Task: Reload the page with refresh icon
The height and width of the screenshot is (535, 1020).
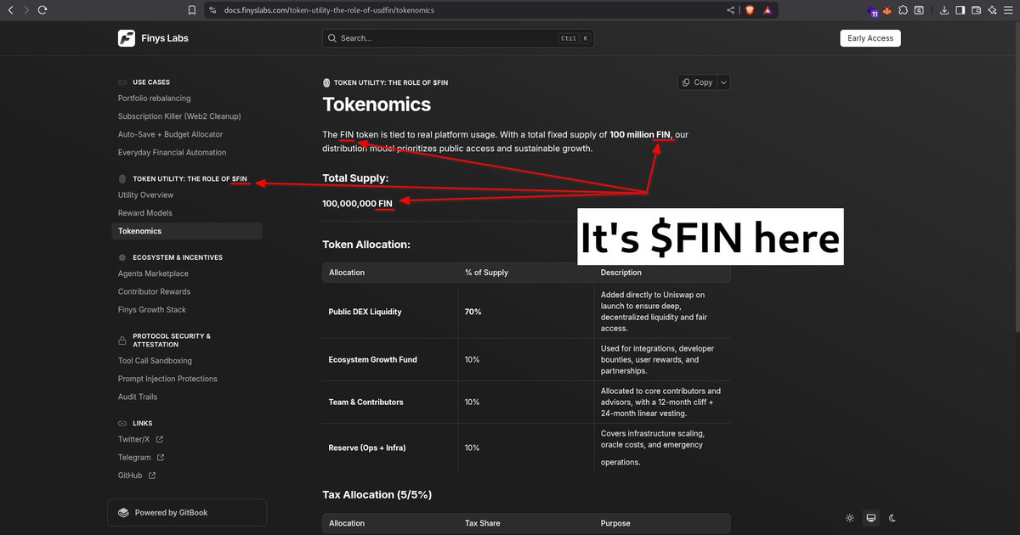Action: pos(42,10)
